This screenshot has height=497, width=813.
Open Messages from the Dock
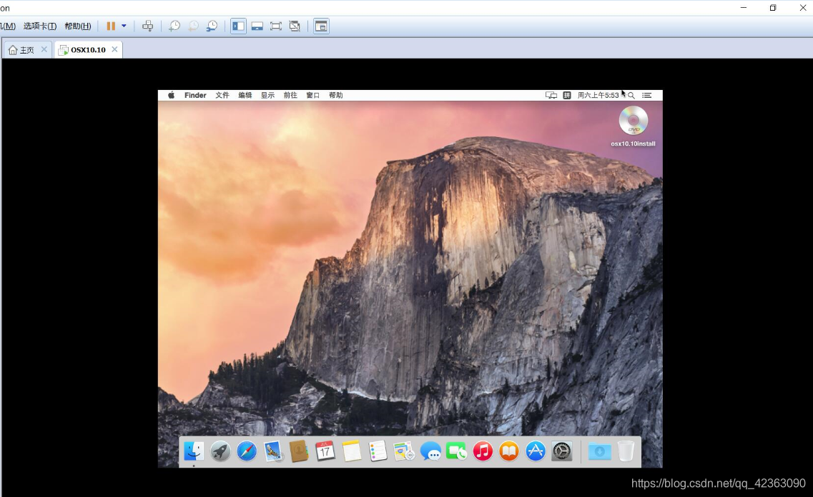430,451
